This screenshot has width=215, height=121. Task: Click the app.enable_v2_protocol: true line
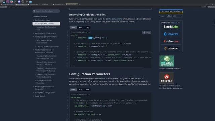tap(87, 114)
